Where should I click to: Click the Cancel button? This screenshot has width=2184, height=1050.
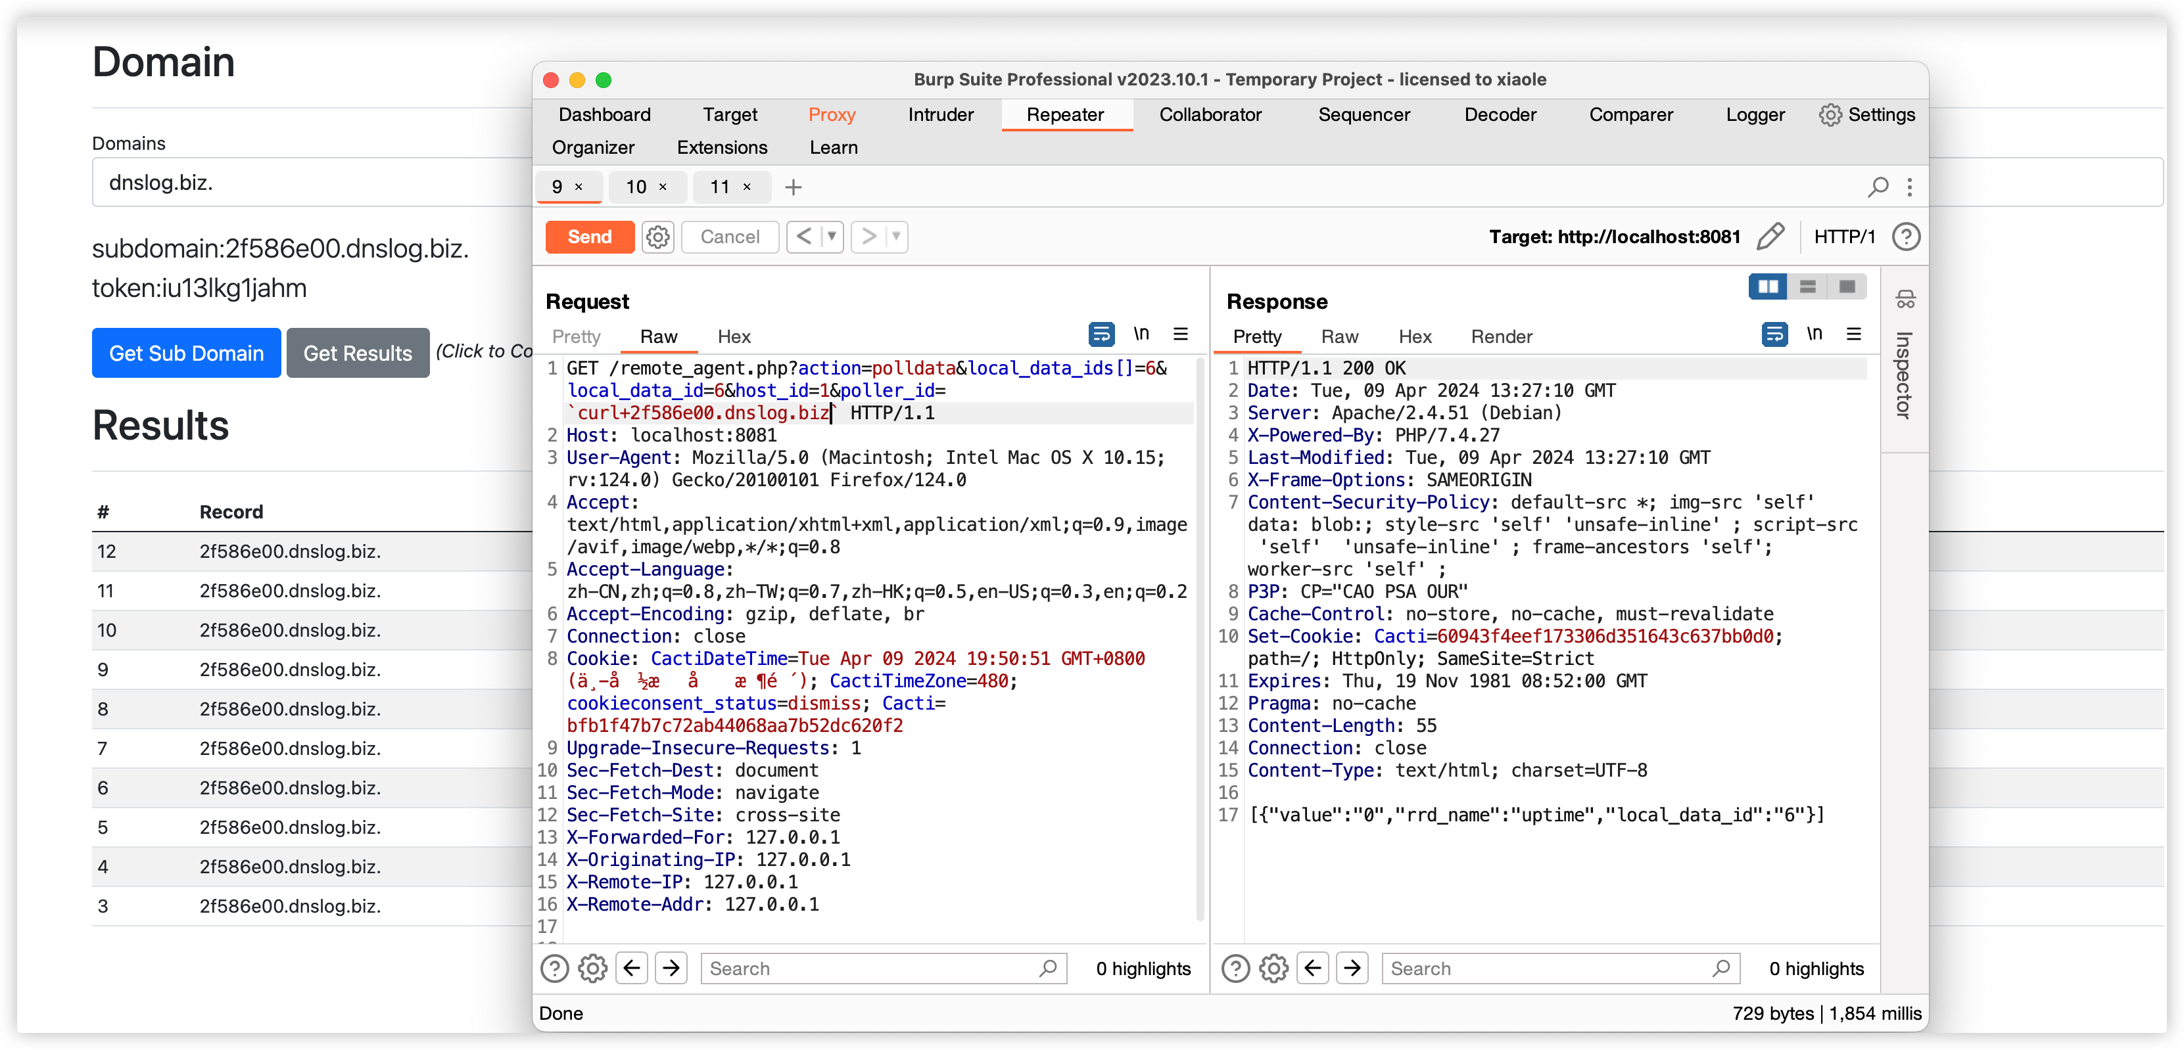coord(730,237)
